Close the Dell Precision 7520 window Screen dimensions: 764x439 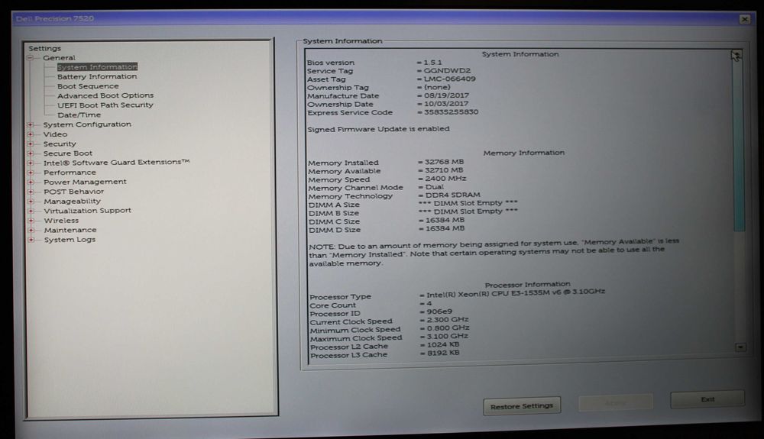point(744,19)
